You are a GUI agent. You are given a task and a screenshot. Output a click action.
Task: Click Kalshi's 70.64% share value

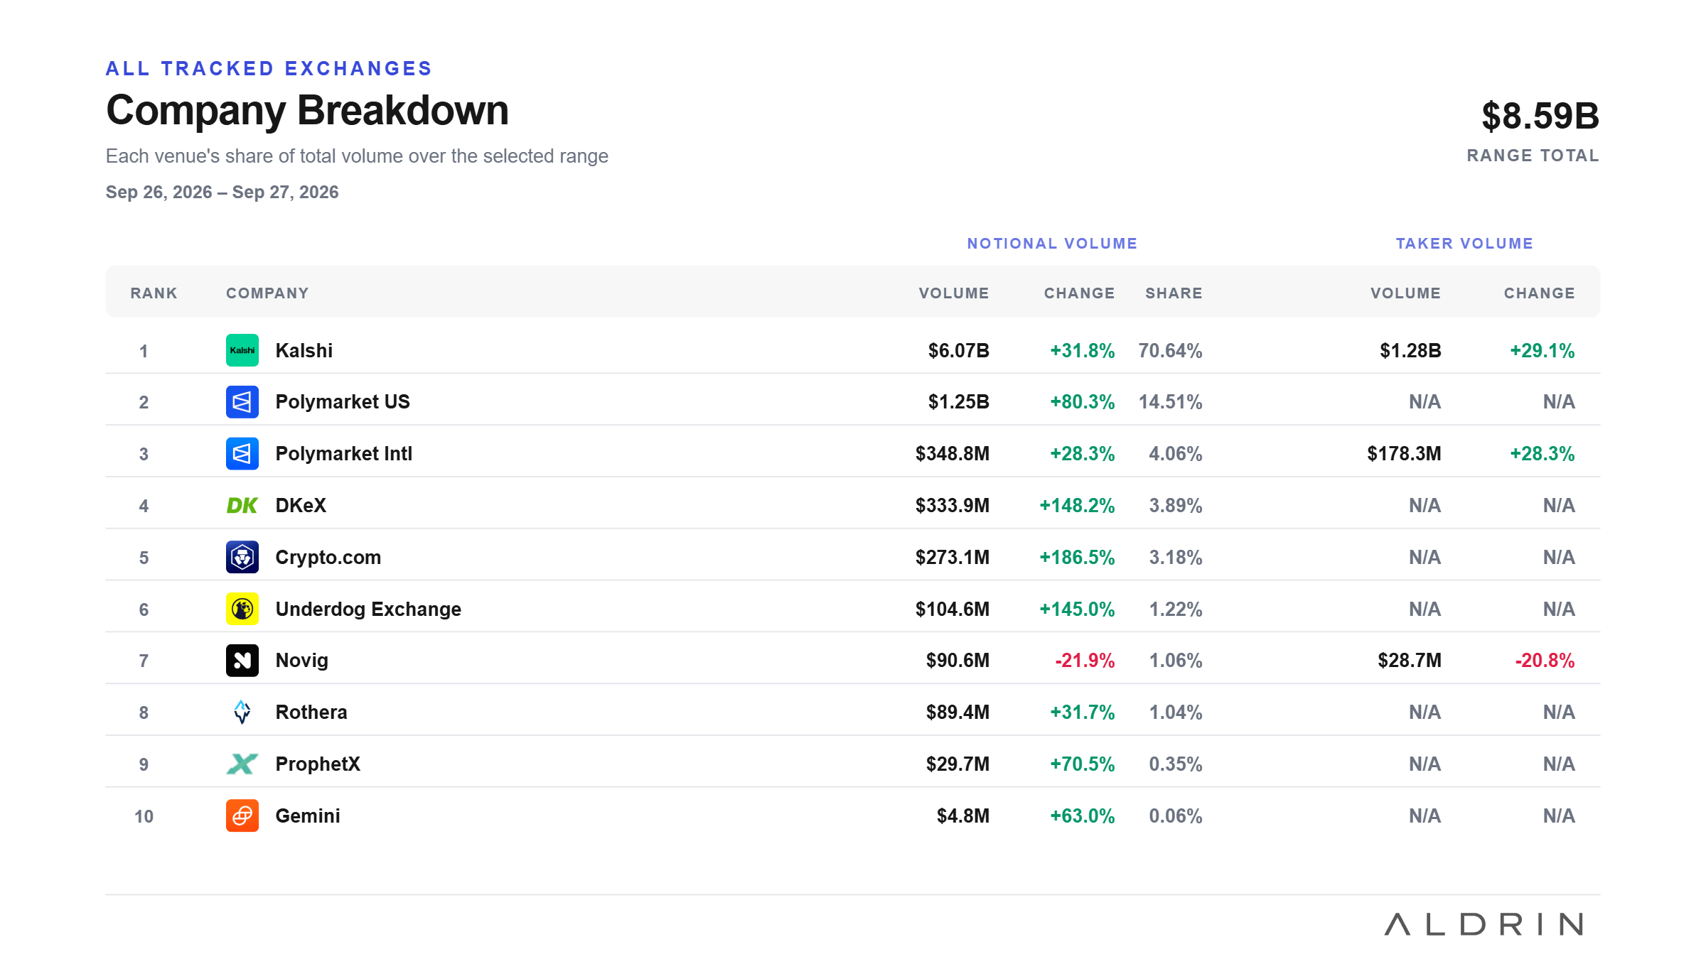[1170, 351]
